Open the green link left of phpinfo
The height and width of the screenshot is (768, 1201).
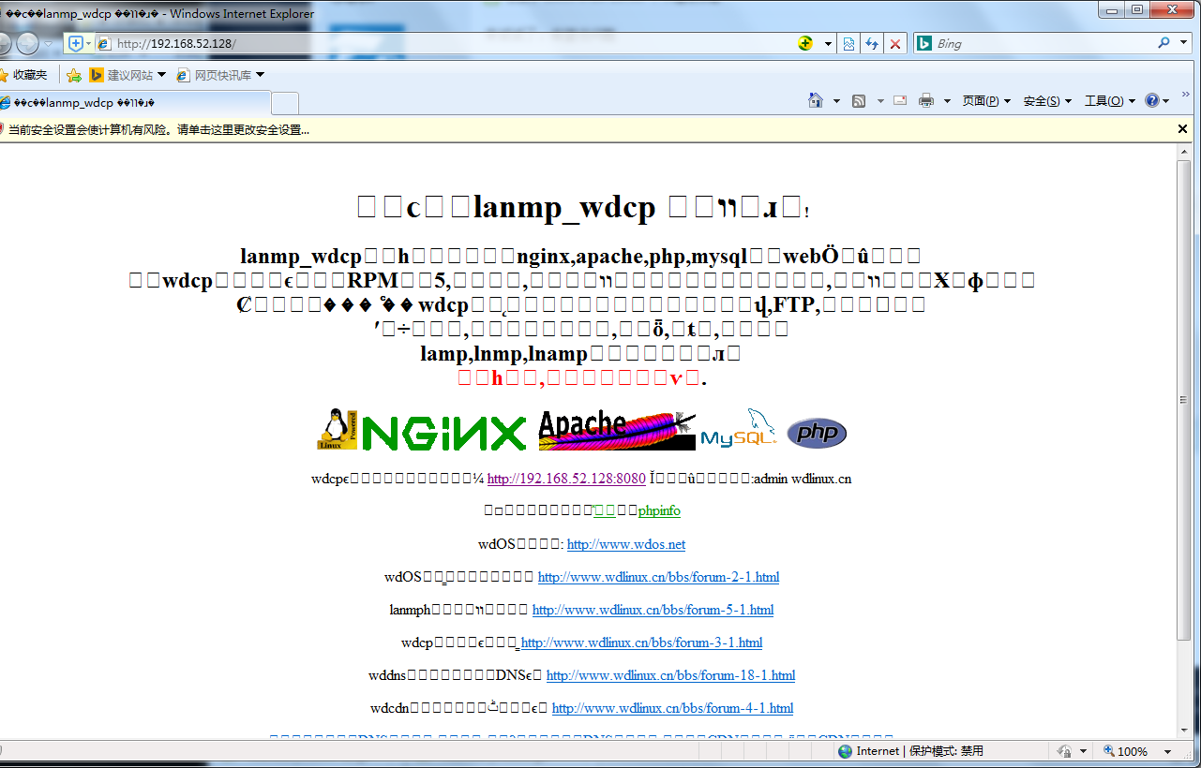(604, 511)
